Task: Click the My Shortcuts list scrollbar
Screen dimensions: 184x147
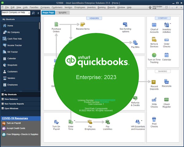Action: pos(39,26)
